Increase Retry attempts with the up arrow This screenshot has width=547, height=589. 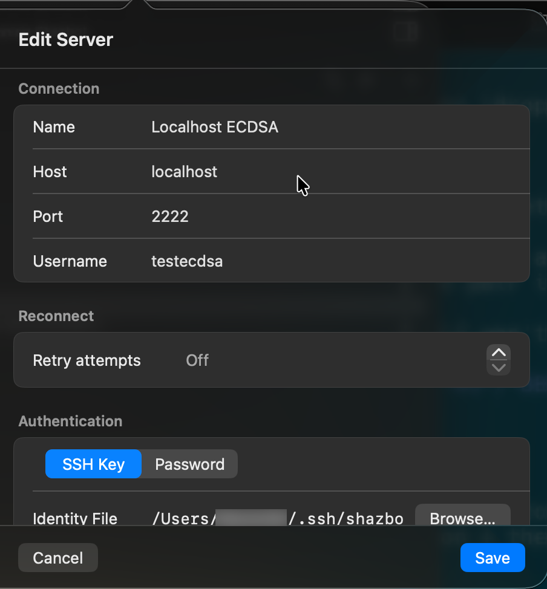coord(499,352)
